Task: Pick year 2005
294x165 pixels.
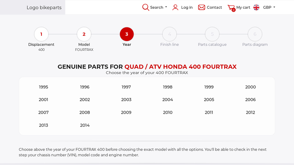Action: [209, 100]
